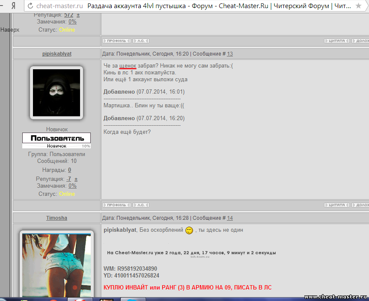This screenshot has width=369, height=301.
Task: Open pipiskablyat's Награды count link
Action: click(69, 170)
